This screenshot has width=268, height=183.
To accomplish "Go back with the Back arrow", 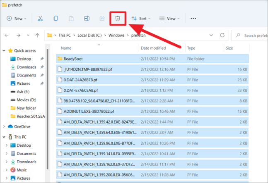I will 7,36.
